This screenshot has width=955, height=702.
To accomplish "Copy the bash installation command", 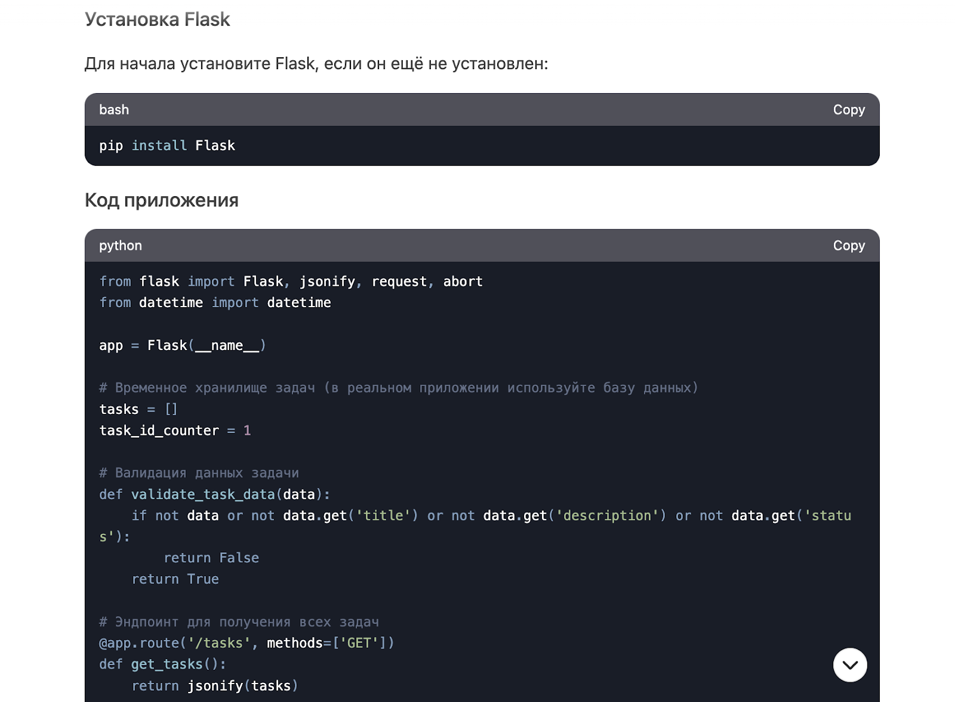I will coord(849,110).
